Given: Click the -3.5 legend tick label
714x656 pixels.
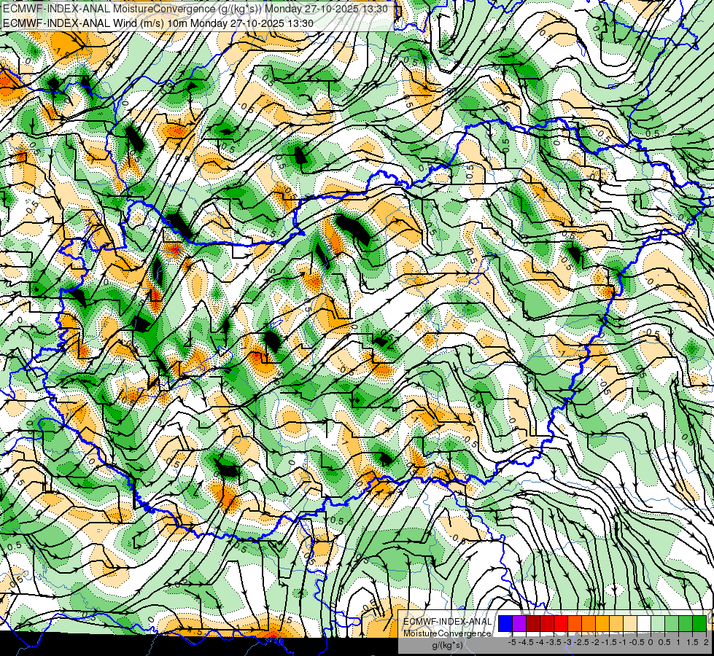Looking at the screenshot, I should pos(554,642).
